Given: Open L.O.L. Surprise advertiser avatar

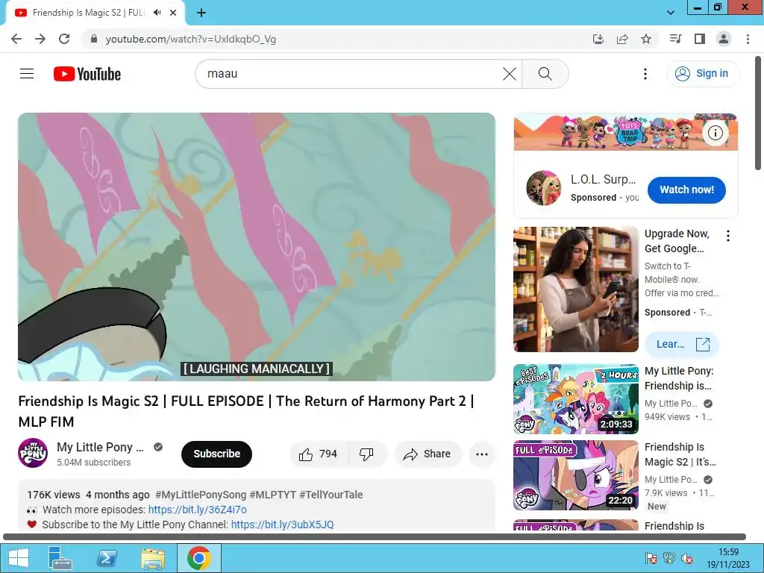Looking at the screenshot, I should (544, 188).
